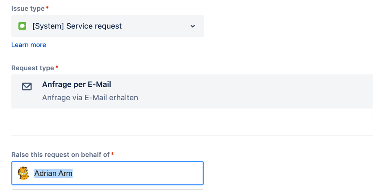Open the Request type selector box
The width and height of the screenshot is (373, 190).
[192, 91]
